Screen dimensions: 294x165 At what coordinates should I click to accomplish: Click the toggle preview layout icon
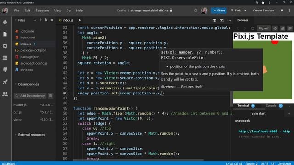click(x=221, y=20)
